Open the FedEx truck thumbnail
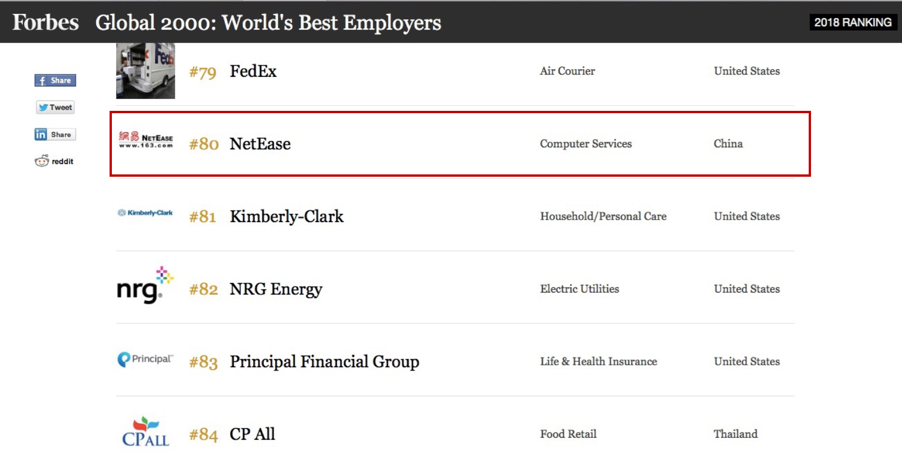902x462 pixels. (145, 71)
